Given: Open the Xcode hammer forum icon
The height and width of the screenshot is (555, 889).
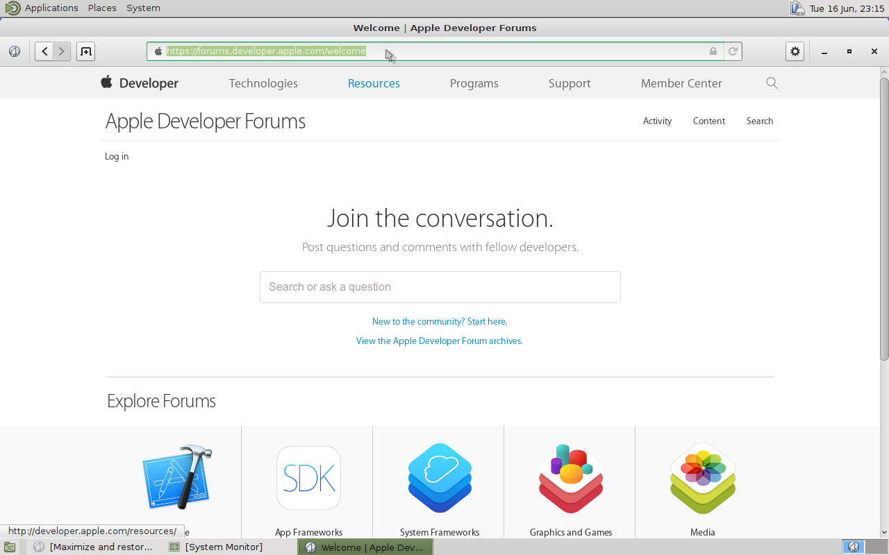Looking at the screenshot, I should [x=177, y=477].
